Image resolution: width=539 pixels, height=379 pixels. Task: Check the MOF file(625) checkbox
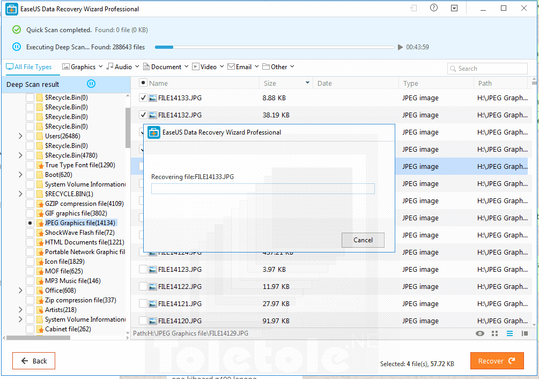30,271
